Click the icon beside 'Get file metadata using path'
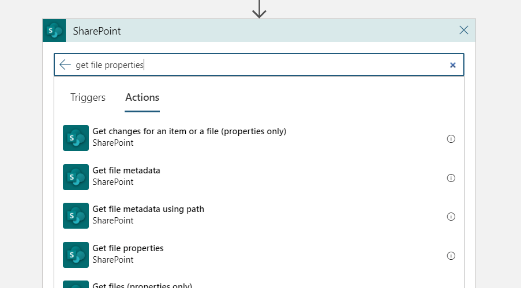Image resolution: width=521 pixels, height=288 pixels. 76,215
